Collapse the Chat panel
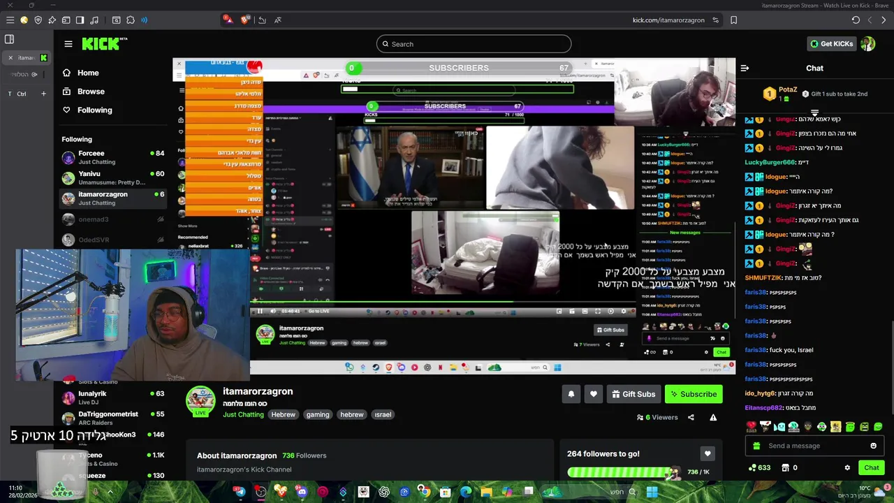Image resolution: width=894 pixels, height=503 pixels. [745, 68]
